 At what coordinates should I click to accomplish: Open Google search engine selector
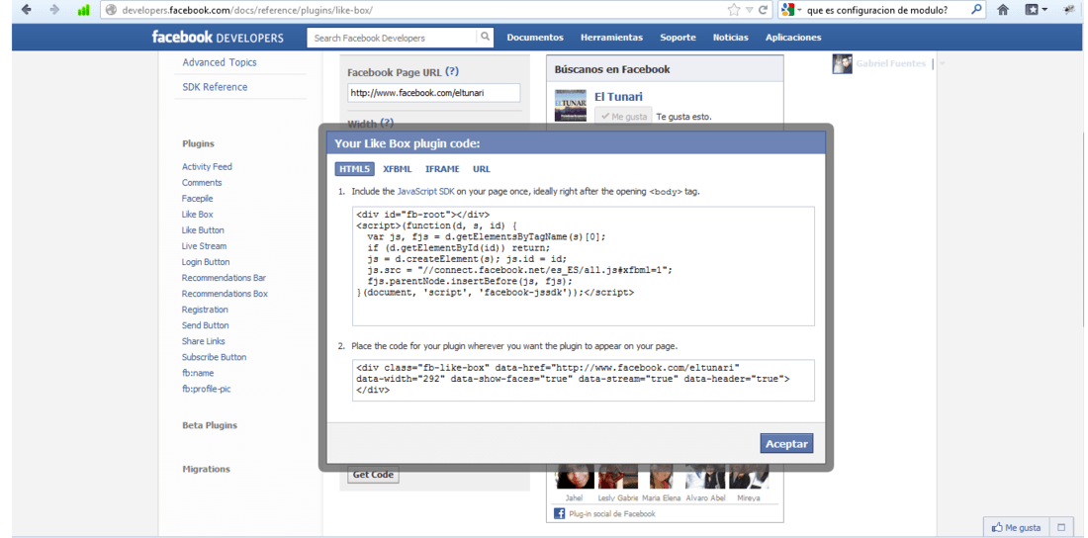click(x=791, y=11)
